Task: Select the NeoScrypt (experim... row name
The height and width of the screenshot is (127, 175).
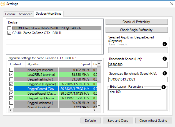Action: (x=42, y=70)
